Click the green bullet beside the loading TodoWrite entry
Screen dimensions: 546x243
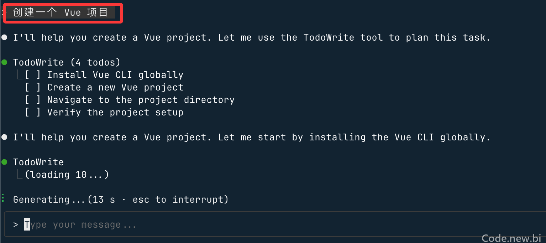[4, 162]
